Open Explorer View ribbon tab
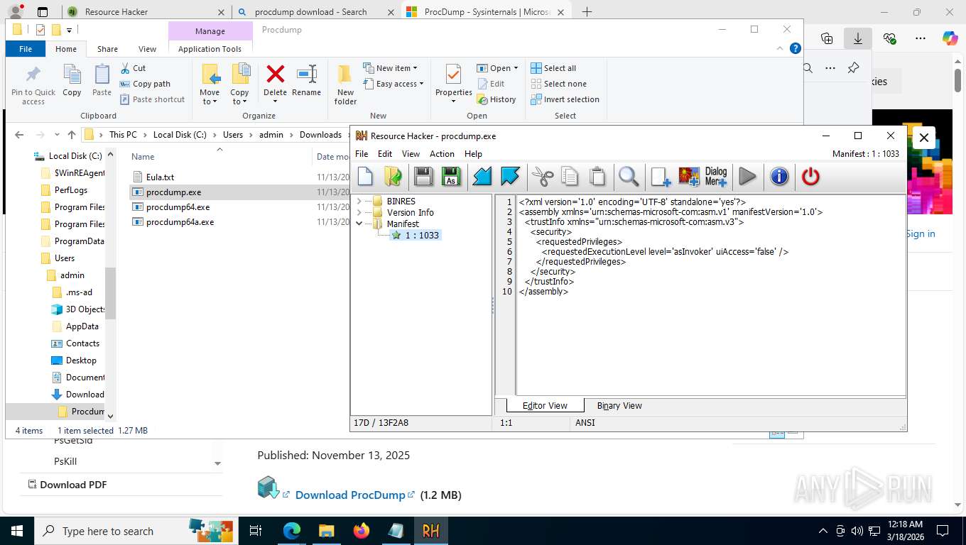 tap(147, 49)
